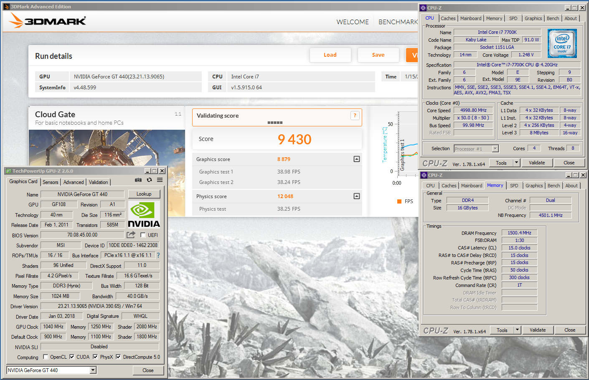Click the Close button in GPU-Z

click(148, 370)
